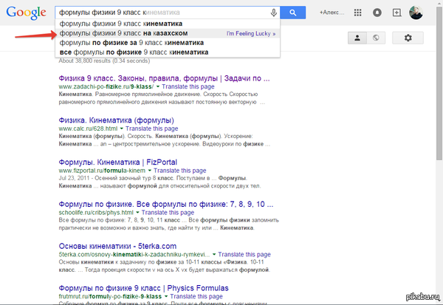Click the I'm Feeling Lucky link
Screen dimensions: 443x305
pyautogui.click(x=251, y=34)
